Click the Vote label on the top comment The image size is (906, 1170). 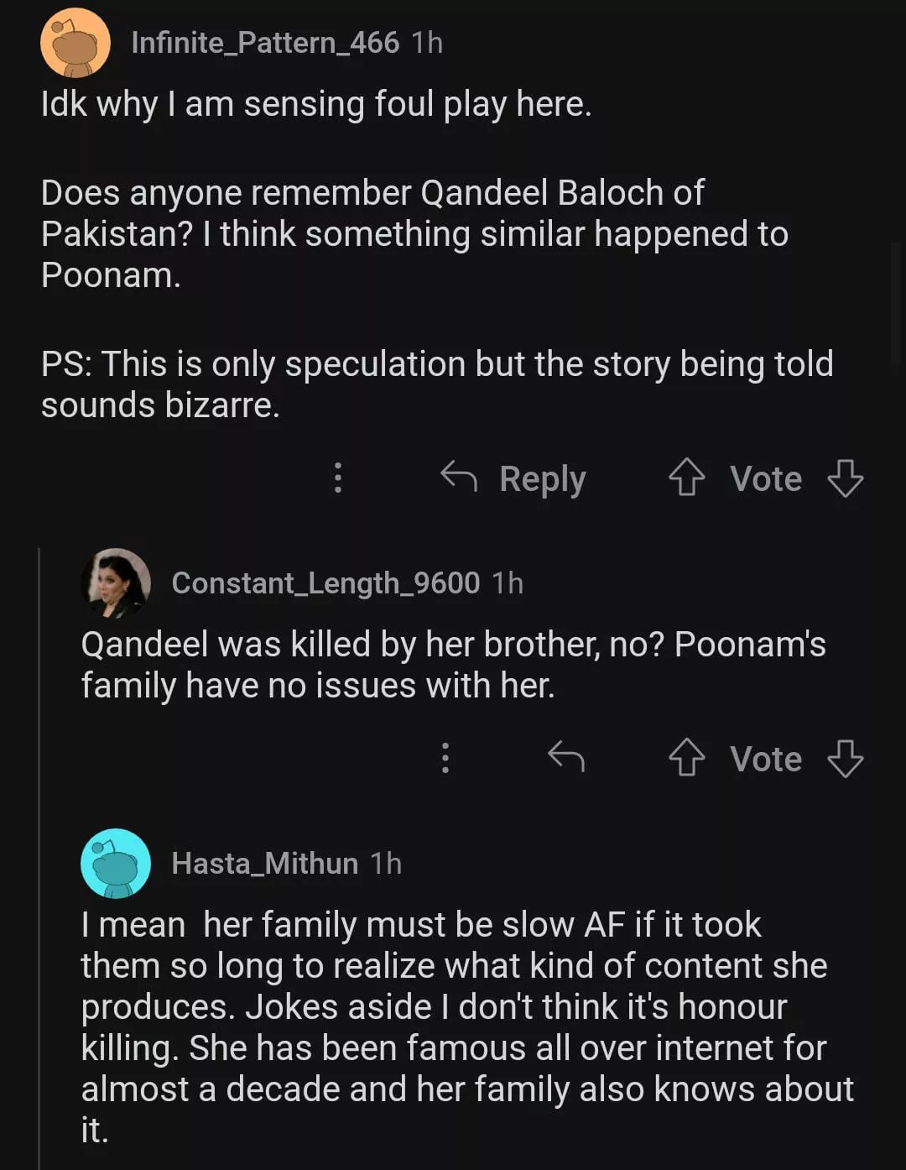(765, 478)
